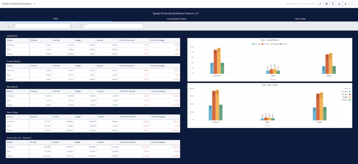The image size is (358, 164).
Task: Select Combined row in Current Month table
Action: (93, 70)
